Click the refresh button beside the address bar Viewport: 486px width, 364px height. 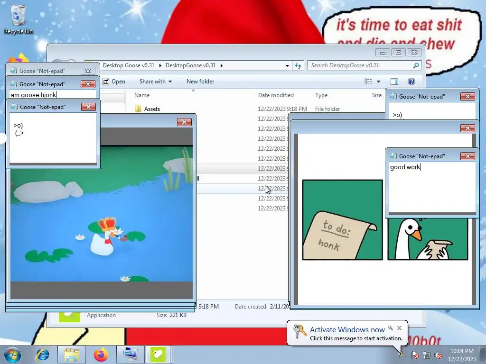pos(298,65)
